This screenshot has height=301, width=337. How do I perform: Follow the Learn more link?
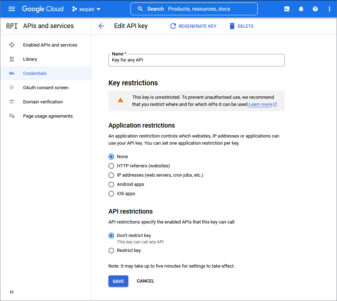point(262,104)
